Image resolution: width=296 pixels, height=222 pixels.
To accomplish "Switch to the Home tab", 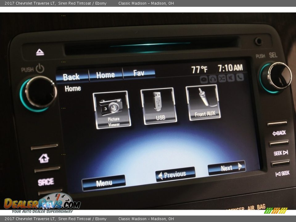I will tap(105, 74).
